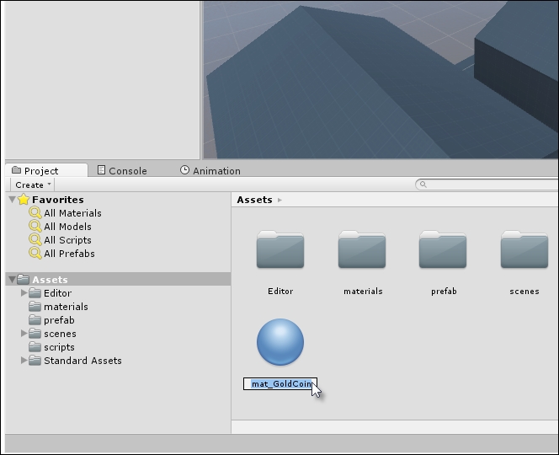
Task: Click the Console tab document icon
Action: click(101, 170)
